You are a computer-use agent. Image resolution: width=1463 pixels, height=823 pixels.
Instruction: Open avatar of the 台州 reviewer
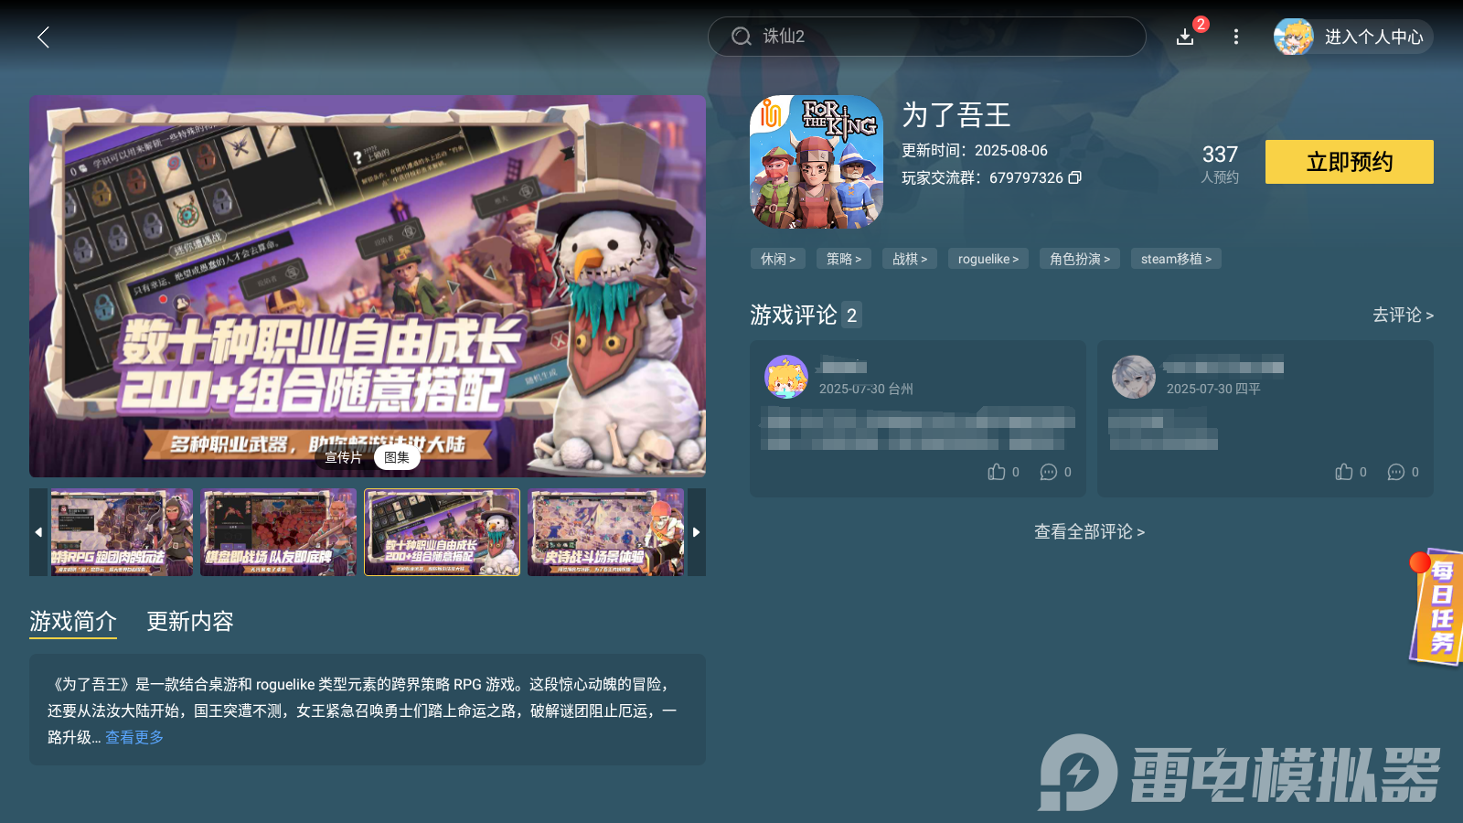(786, 377)
